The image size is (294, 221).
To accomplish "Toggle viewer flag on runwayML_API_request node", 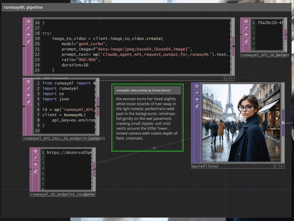I will [x=28, y=21].
